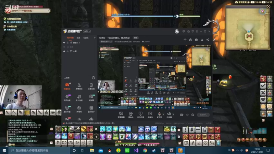Viewport: 274px width, 154px height.
Task: Add 直播屏幕 screen capture source
Action: pyautogui.click(x=121, y=115)
